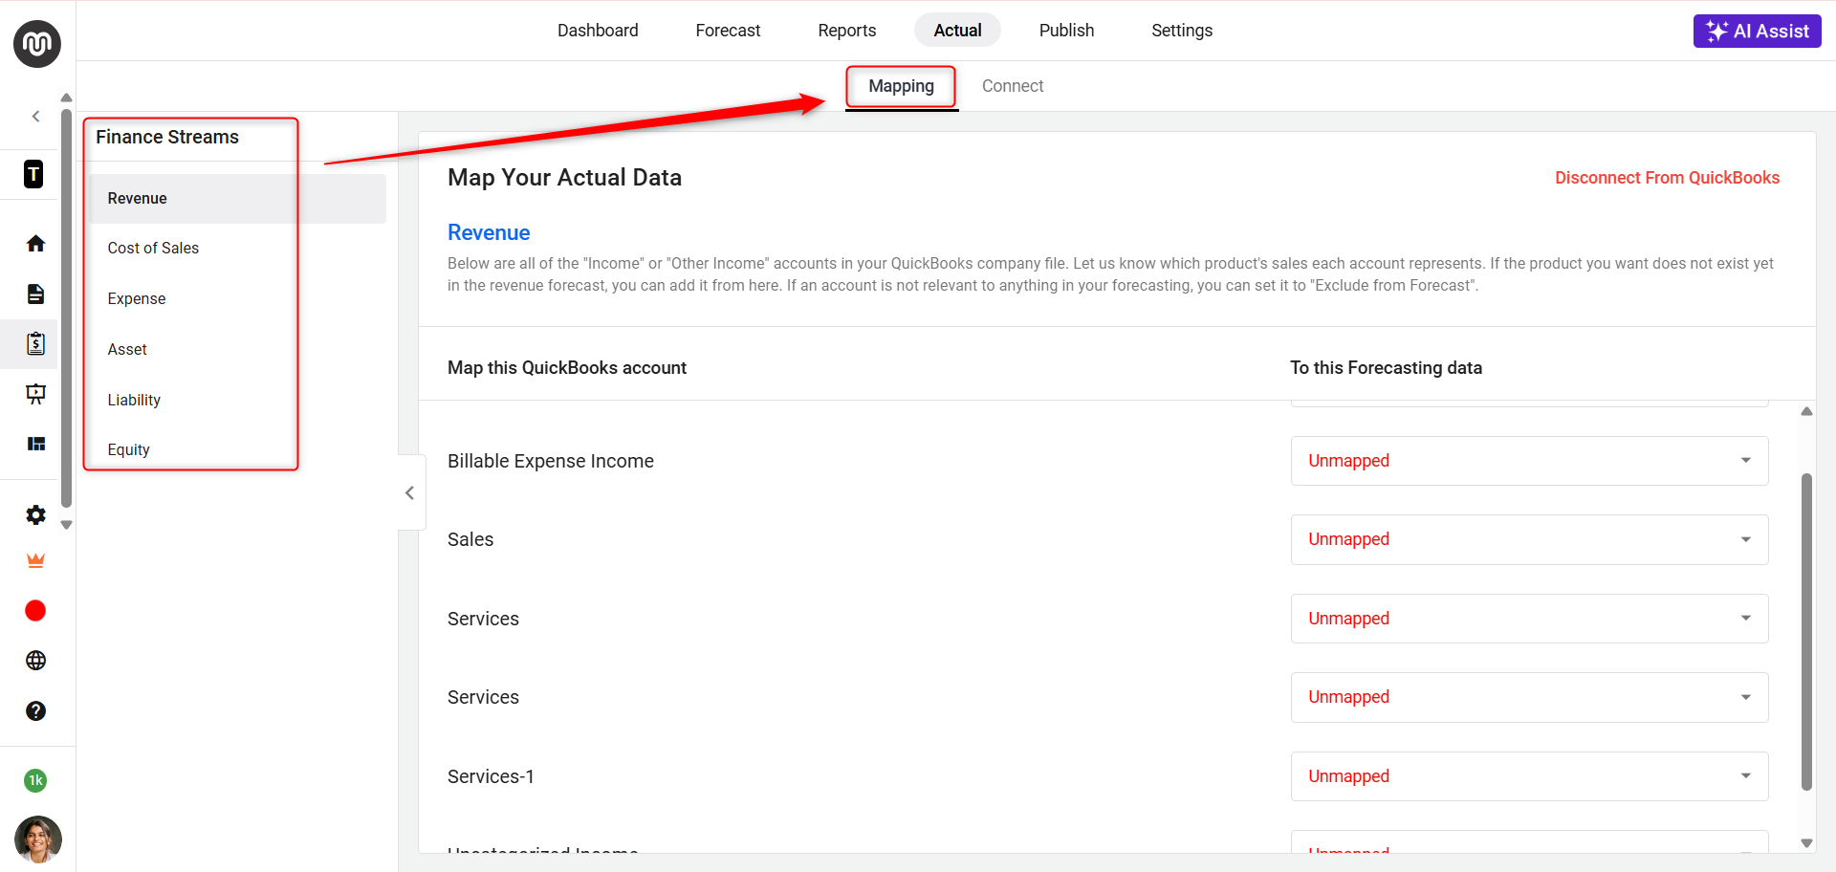
Task: Open mapping dropdown for first Services row
Action: 1529,619
